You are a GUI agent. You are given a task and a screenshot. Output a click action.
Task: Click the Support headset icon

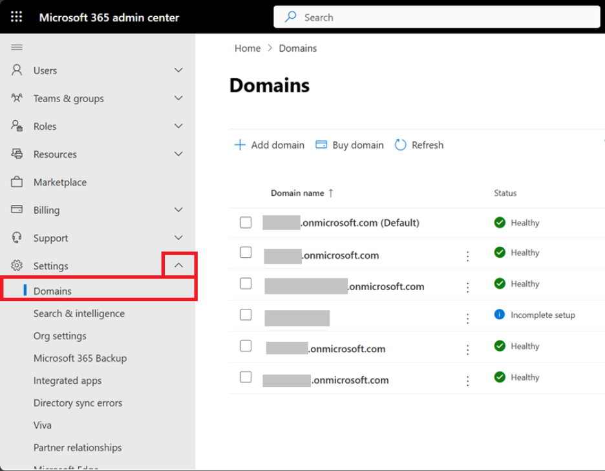[x=17, y=238]
